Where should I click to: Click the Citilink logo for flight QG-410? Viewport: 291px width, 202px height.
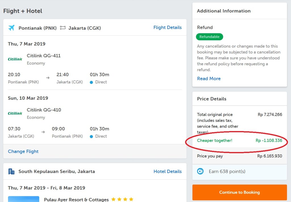15,113
